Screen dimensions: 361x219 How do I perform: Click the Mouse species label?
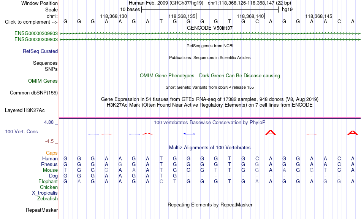tap(50, 170)
